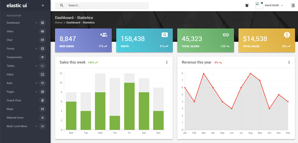298x143 pixels.
Task: Click the -5% revenue trend indicator
Action: pyautogui.click(x=218, y=63)
